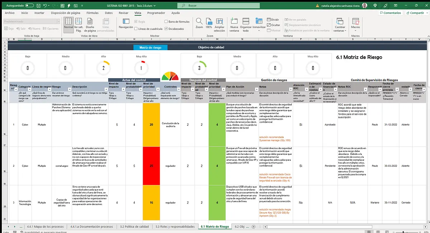
Task: Click the Alto gauge showing 2
Action: [x=104, y=68]
